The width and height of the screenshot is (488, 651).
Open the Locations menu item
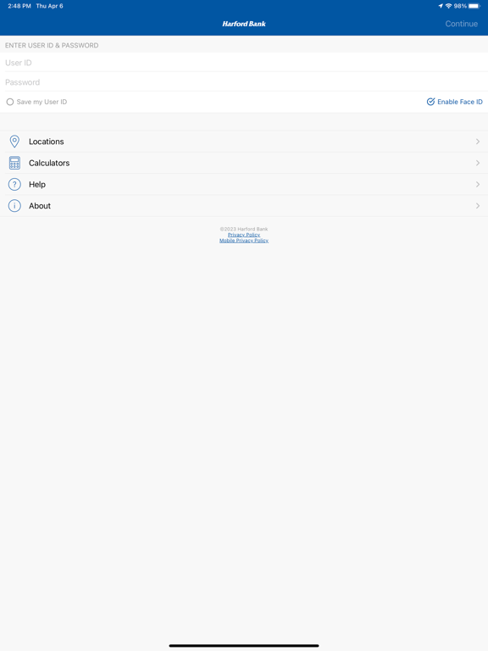click(244, 142)
